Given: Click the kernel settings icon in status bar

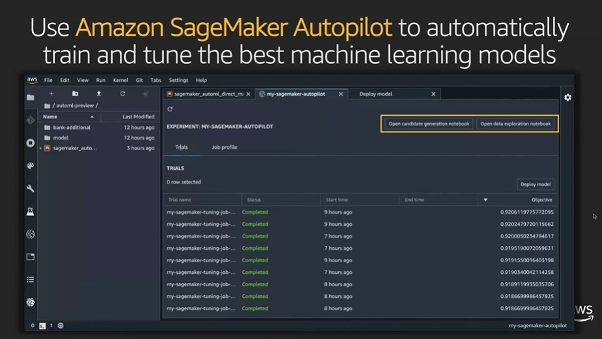Looking at the screenshot, I should [61, 325].
